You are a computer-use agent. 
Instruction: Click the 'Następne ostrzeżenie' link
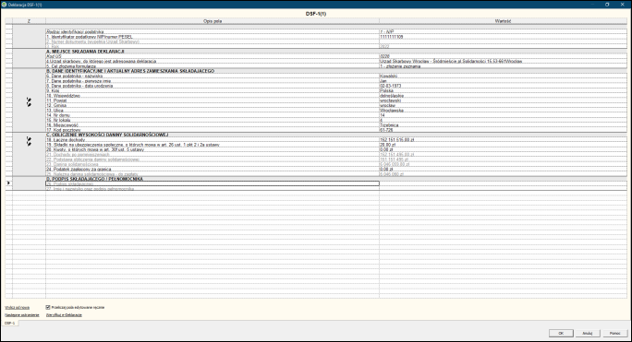tap(22, 314)
